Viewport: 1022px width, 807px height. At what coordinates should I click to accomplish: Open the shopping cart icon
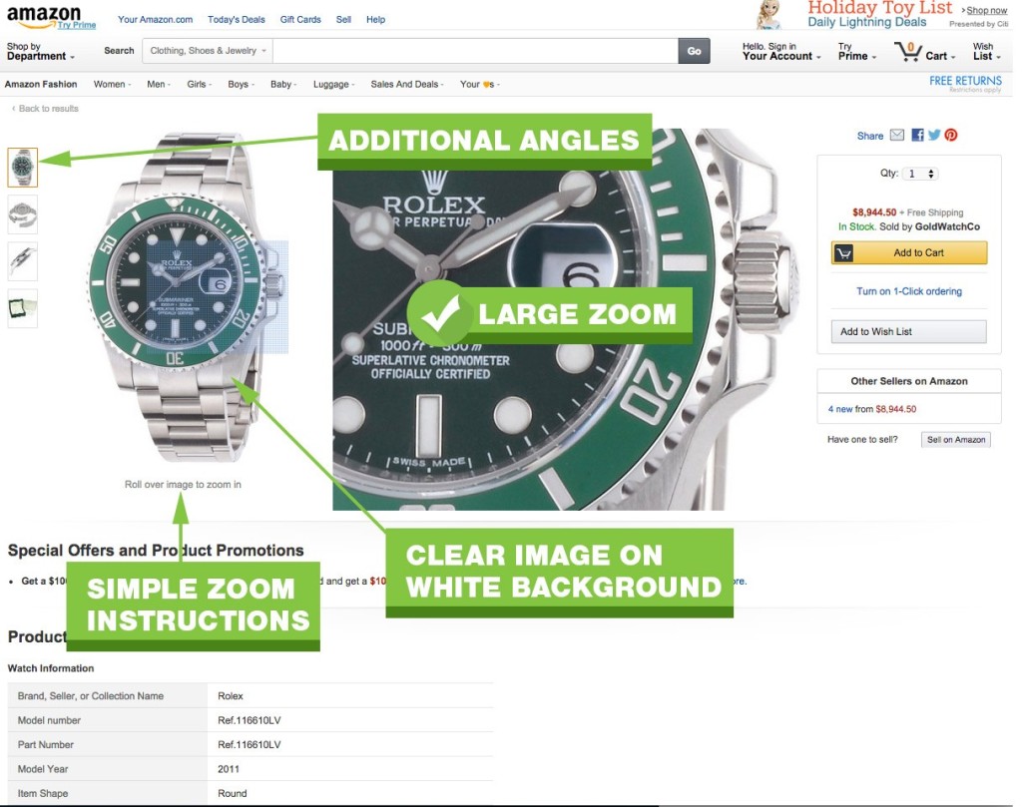[x=907, y=52]
